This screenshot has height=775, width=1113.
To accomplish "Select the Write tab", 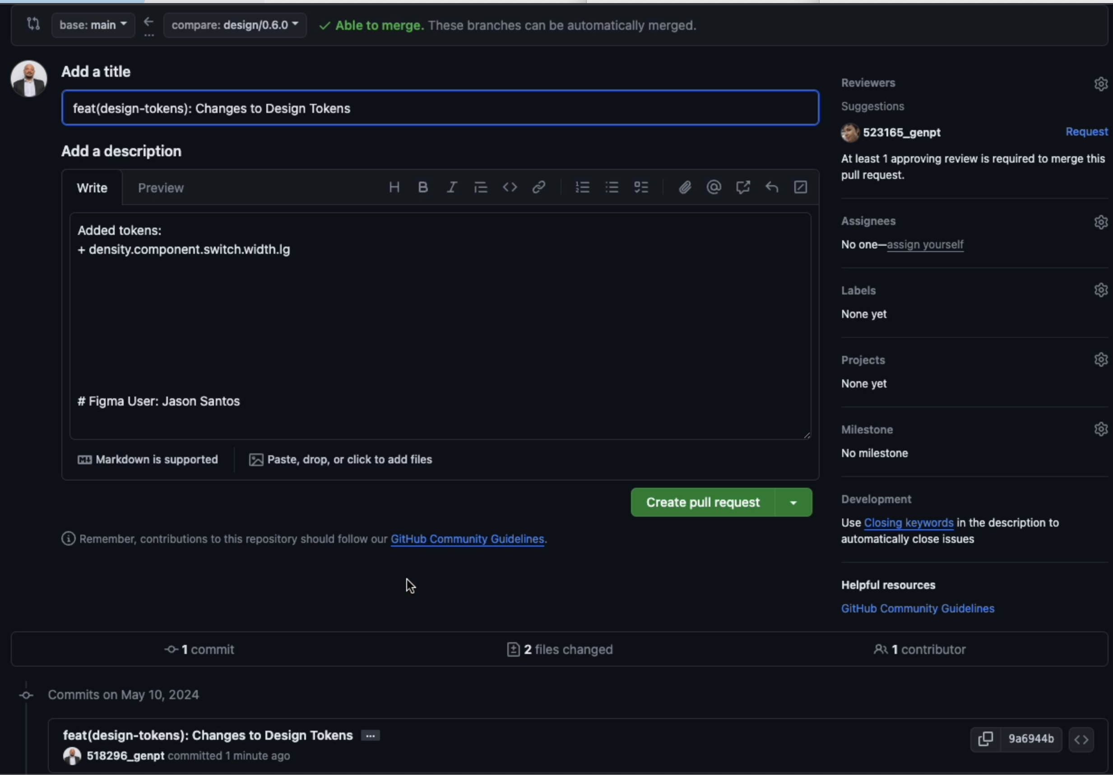I will 92,188.
